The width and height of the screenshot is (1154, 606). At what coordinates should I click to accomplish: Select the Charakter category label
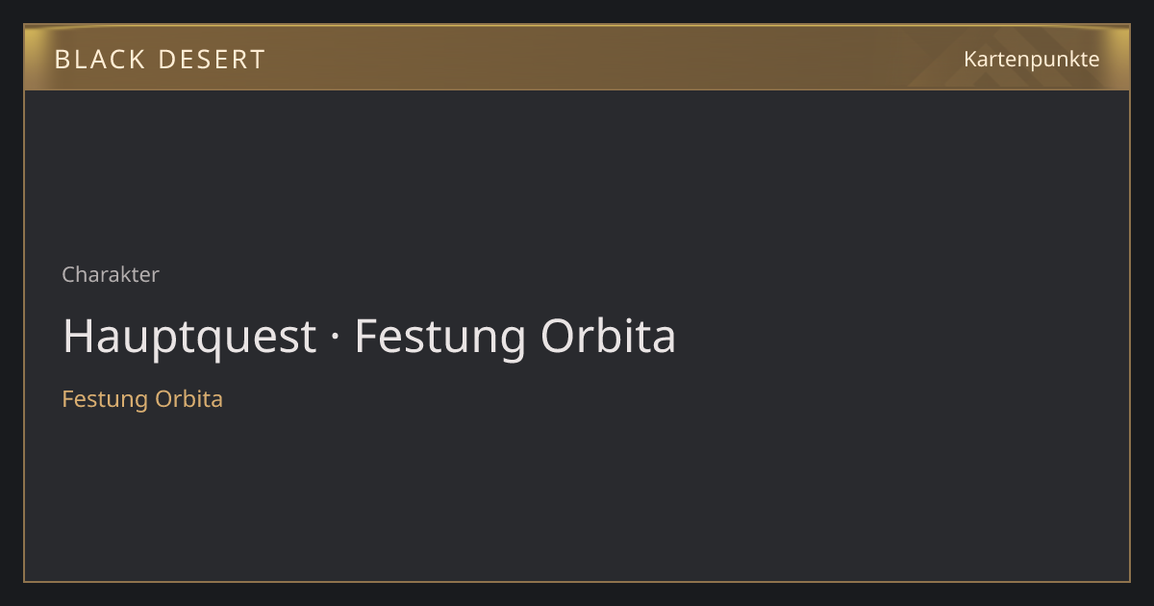tap(111, 274)
